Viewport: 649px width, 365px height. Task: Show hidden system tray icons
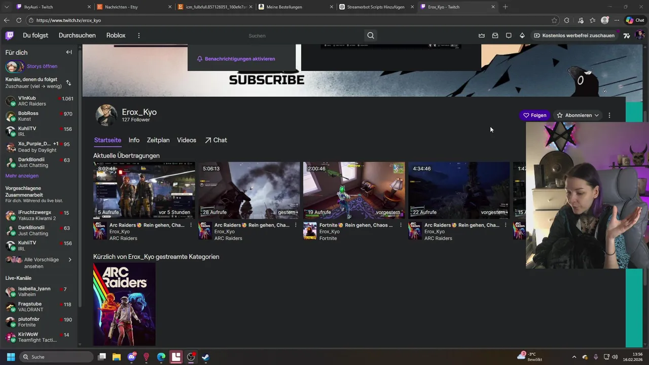574,357
